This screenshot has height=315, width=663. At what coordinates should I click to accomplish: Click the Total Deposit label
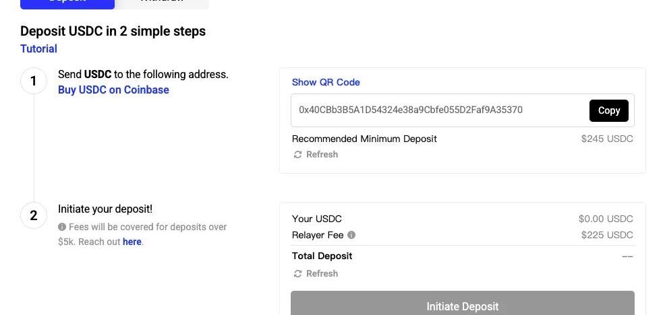[x=322, y=256]
